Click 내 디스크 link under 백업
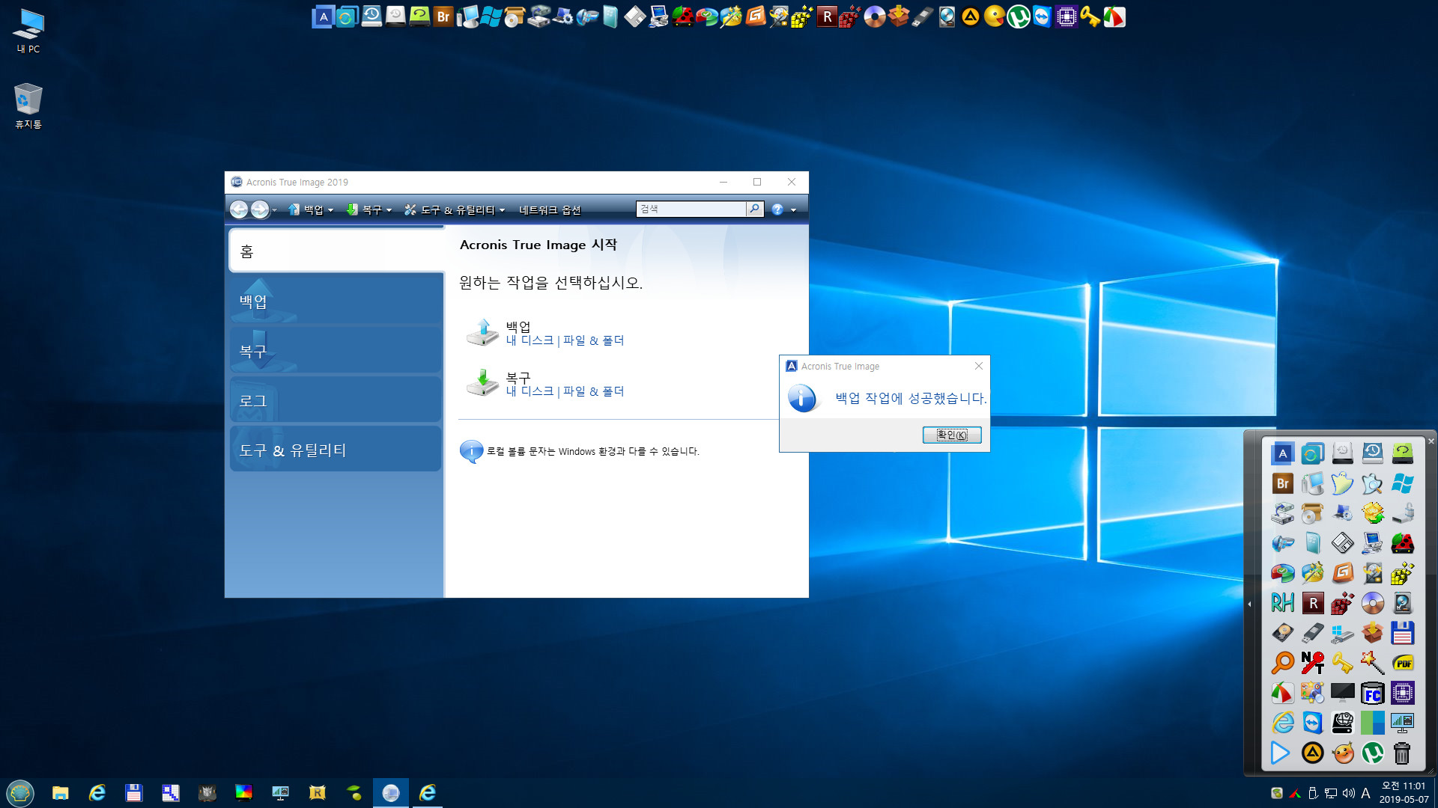Viewport: 1438px width, 808px height. coord(530,340)
